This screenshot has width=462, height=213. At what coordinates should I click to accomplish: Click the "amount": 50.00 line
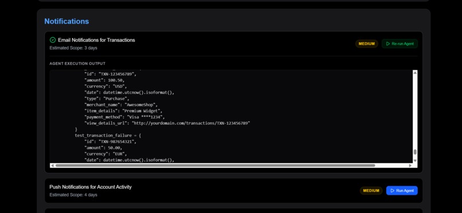click(103, 148)
